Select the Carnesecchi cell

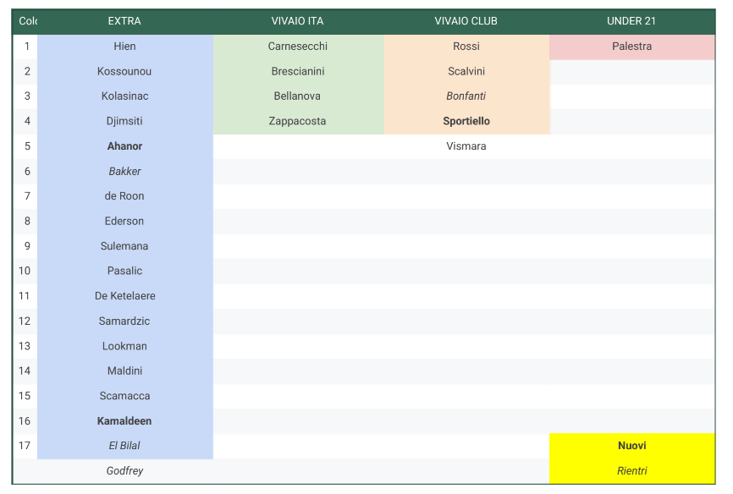click(x=297, y=47)
